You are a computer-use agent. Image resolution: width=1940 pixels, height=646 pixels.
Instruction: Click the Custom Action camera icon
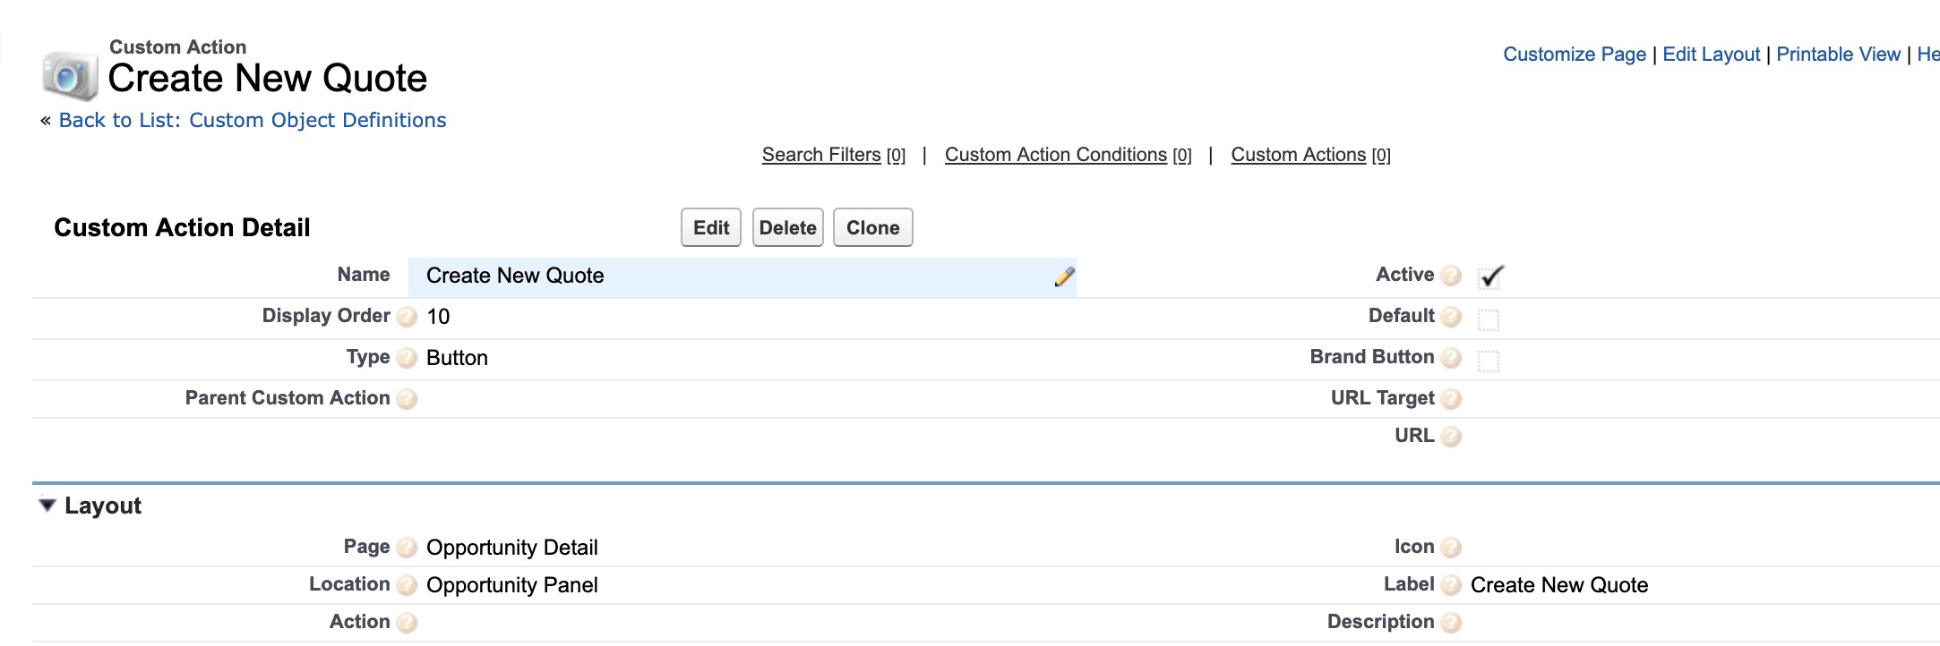(69, 75)
